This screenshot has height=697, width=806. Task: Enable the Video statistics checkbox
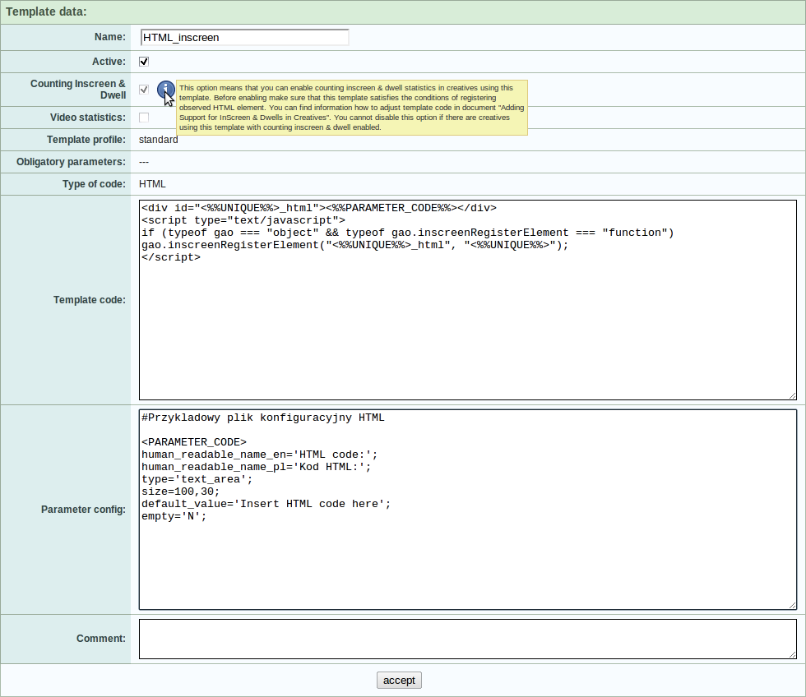click(144, 118)
